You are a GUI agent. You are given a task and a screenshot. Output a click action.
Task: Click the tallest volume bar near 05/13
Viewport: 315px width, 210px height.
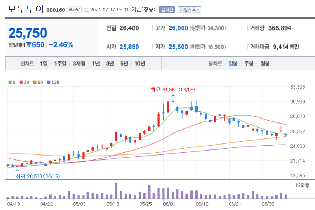[x=116, y=190]
